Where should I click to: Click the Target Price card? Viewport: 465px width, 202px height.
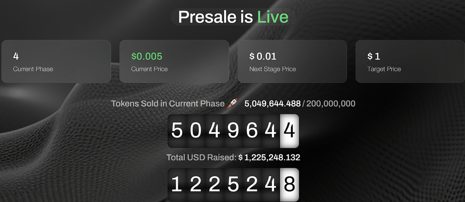(x=410, y=61)
